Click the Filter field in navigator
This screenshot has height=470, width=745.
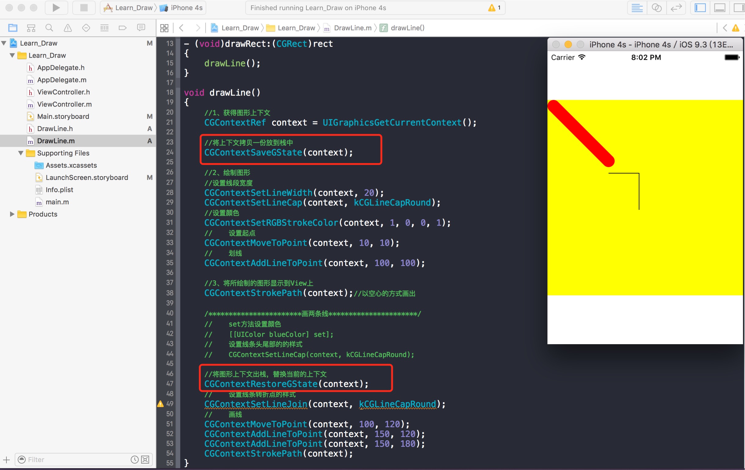(84, 460)
